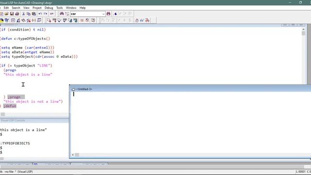
Task: Open Help with the question mark icon
Action: pos(93,20)
